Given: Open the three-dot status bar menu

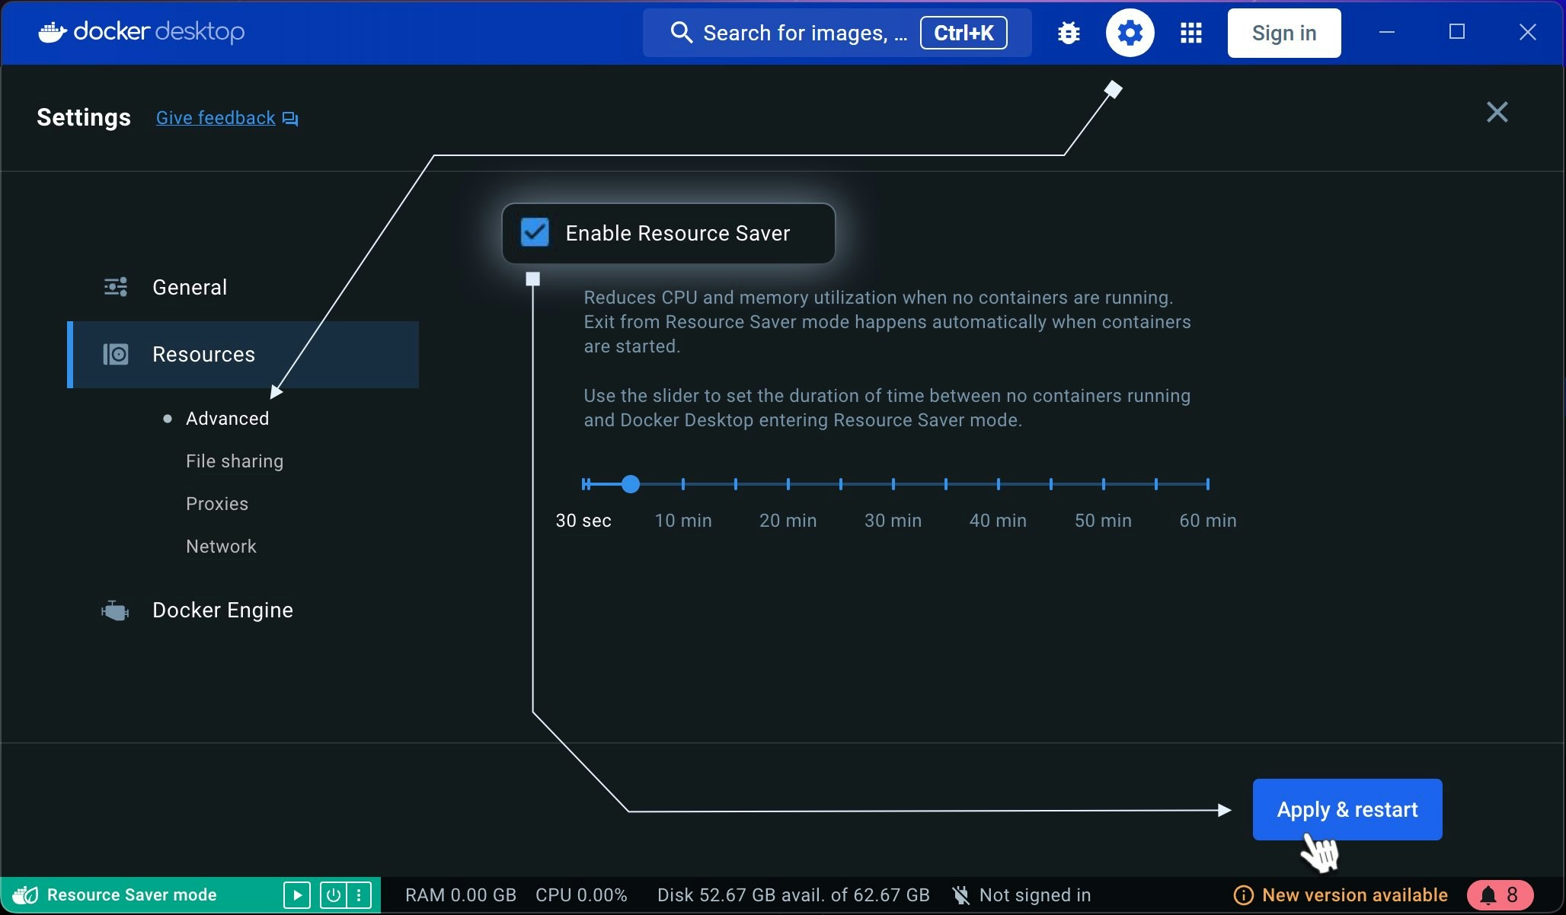Looking at the screenshot, I should tap(359, 894).
